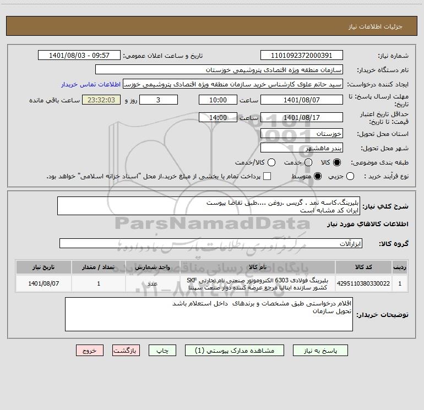Click the delivery city field بندر ماهشهر
Viewport: 424px width, 410px height.
(x=302, y=147)
